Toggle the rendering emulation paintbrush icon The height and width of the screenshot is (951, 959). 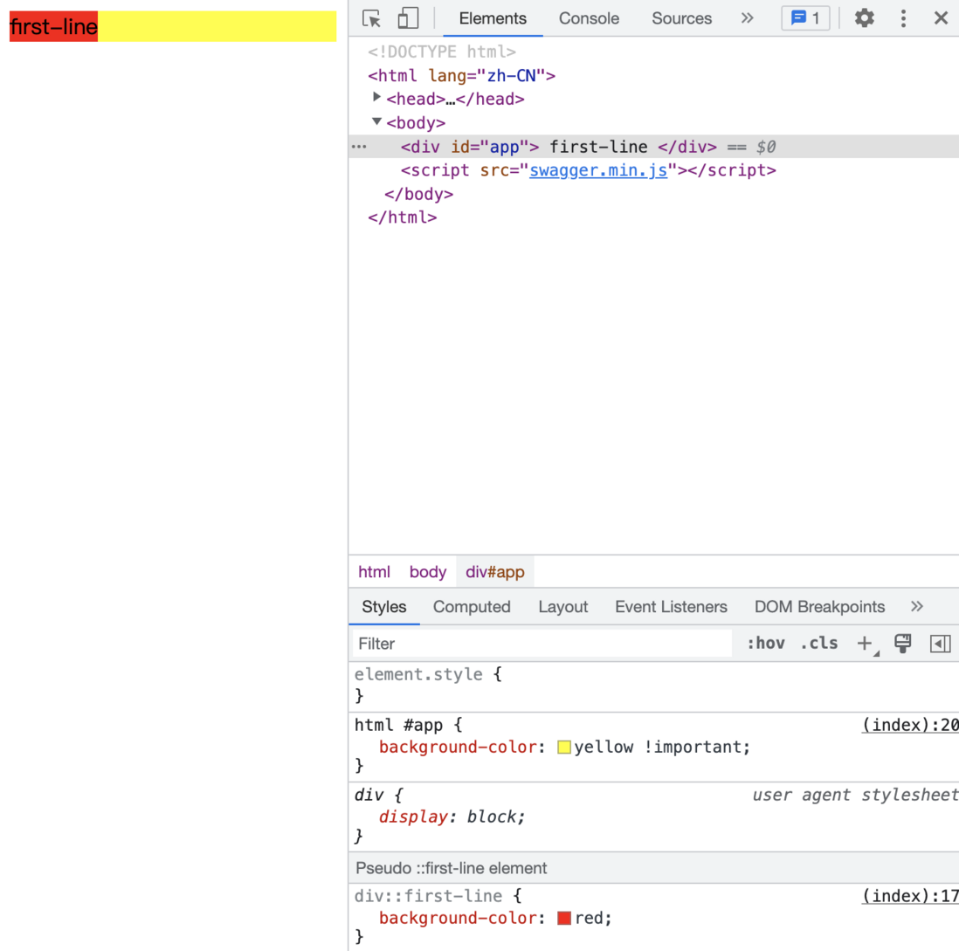click(903, 644)
